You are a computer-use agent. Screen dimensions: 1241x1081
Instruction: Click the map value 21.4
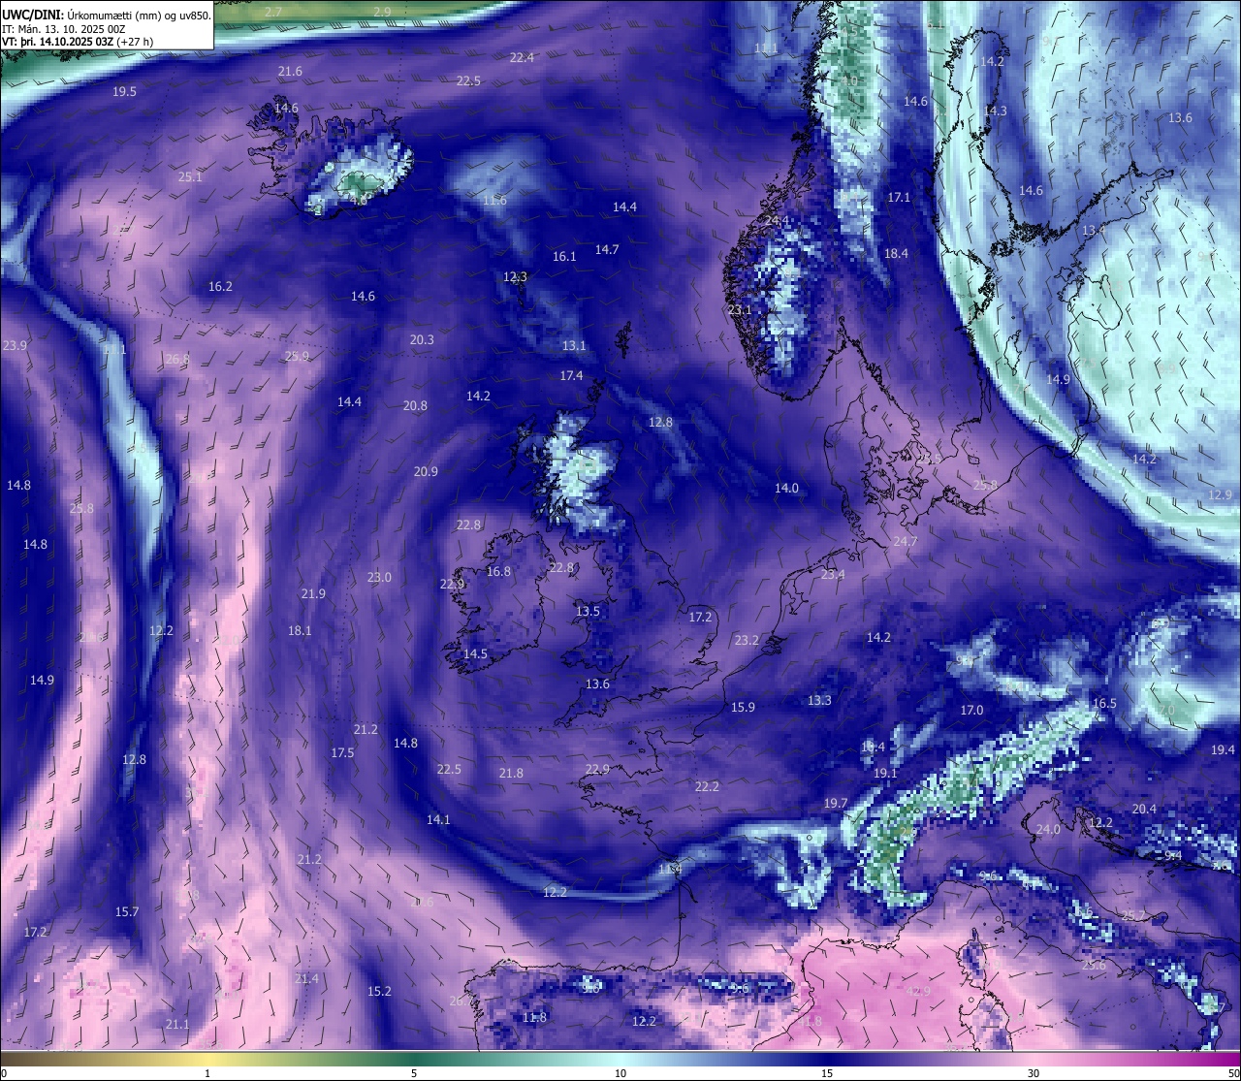click(306, 979)
